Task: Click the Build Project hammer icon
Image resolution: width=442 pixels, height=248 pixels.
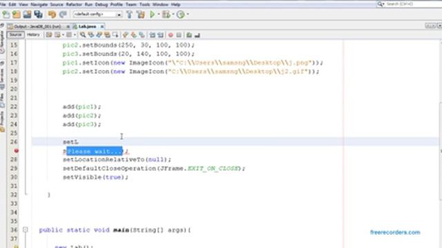Action: click(129, 14)
